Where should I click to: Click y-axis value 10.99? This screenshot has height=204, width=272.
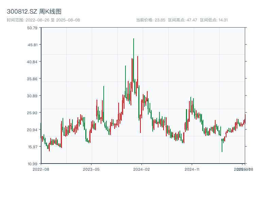32,164
